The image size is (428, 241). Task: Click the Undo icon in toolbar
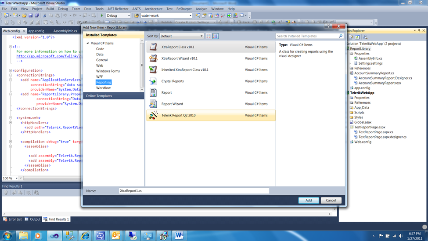point(65,15)
